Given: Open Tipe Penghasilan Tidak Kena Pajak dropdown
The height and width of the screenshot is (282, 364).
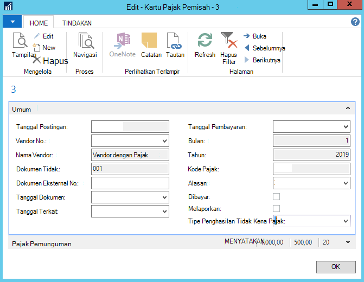Looking at the screenshot, I should [346, 221].
